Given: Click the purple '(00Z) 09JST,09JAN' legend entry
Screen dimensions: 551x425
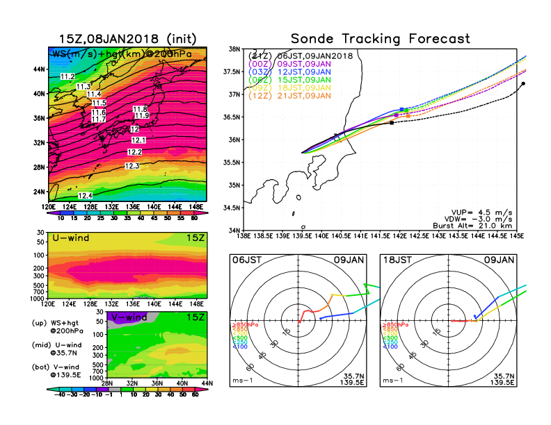Looking at the screenshot, I should 289,64.
